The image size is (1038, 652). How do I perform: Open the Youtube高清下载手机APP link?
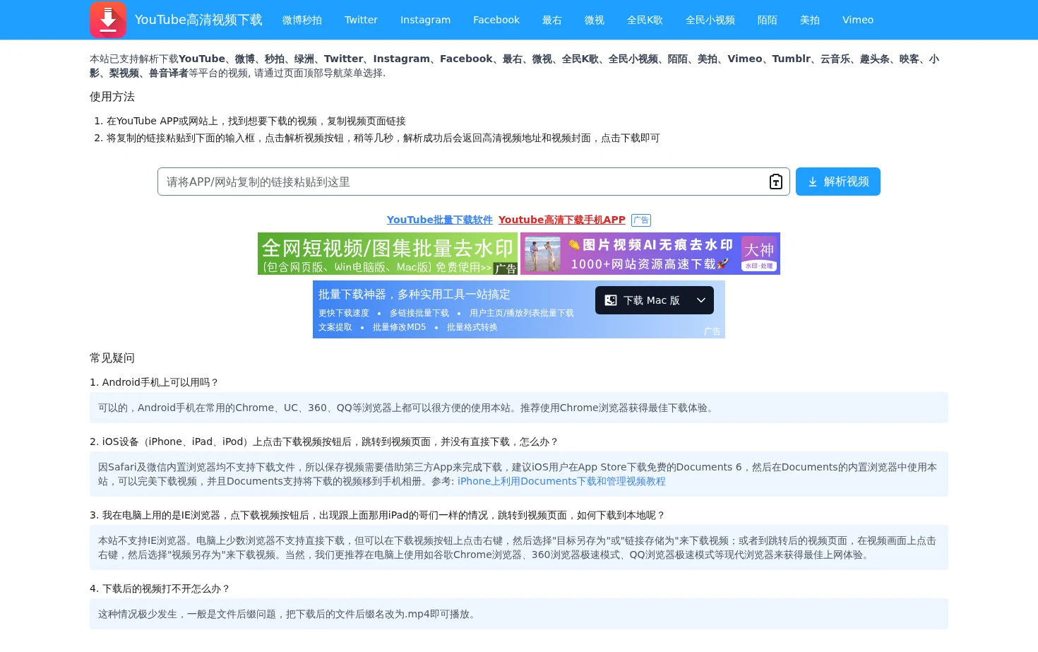562,220
